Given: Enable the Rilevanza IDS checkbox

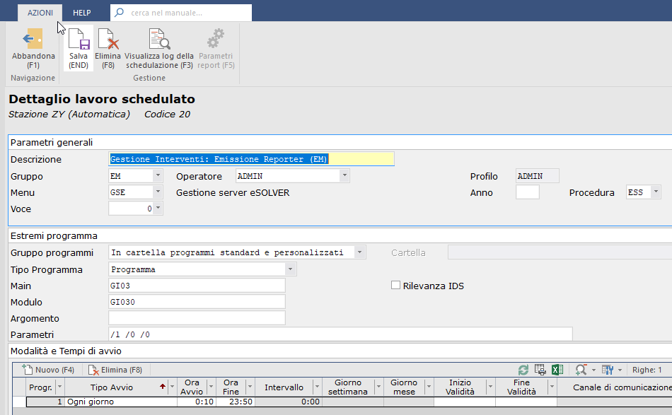Looking at the screenshot, I should pyautogui.click(x=396, y=286).
